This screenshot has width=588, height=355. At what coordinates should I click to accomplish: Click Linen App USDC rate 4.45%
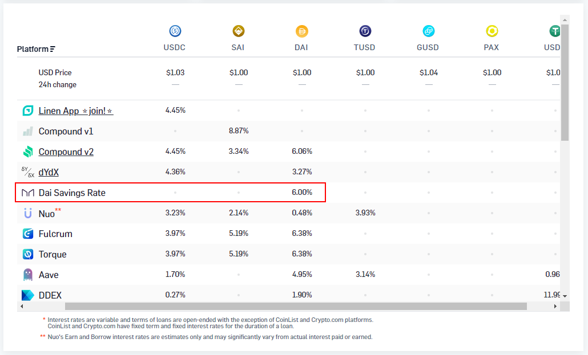[x=175, y=110]
